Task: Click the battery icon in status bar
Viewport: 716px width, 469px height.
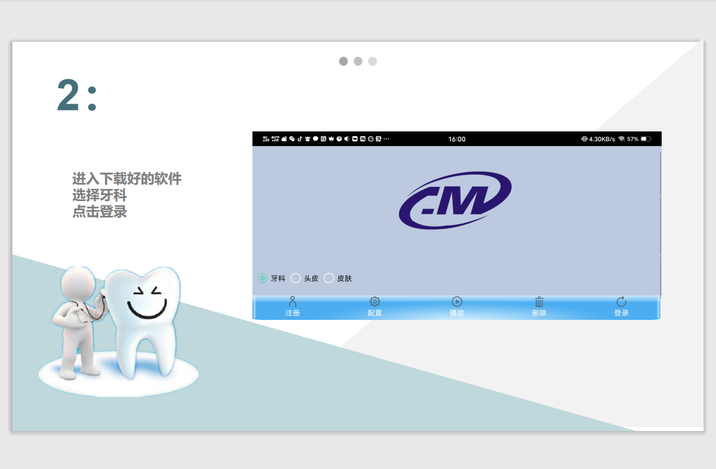Action: click(x=646, y=139)
